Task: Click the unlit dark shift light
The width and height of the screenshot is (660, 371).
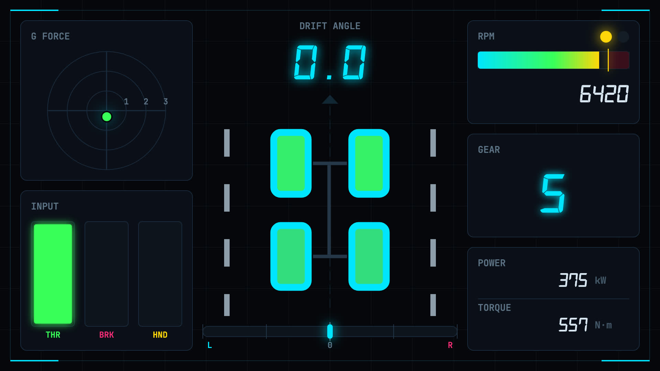Action: tap(623, 37)
